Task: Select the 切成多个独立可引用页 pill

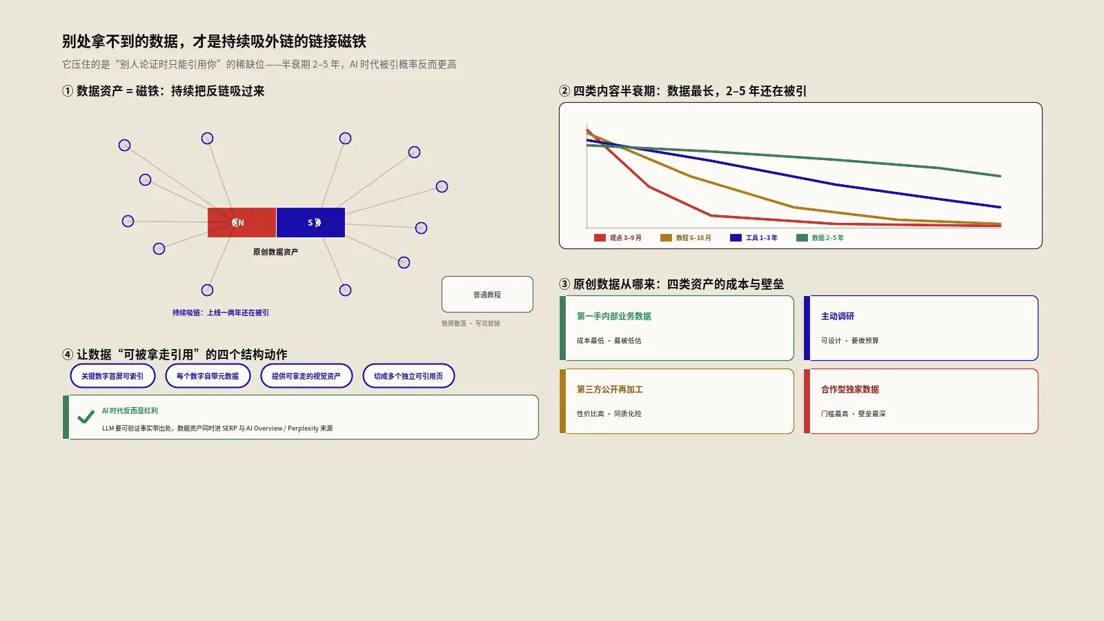Action: (408, 376)
